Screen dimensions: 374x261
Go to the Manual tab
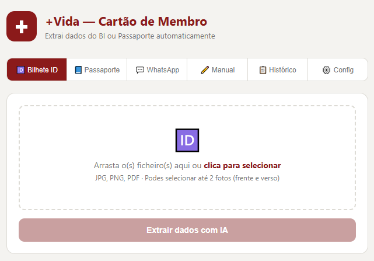coord(218,69)
